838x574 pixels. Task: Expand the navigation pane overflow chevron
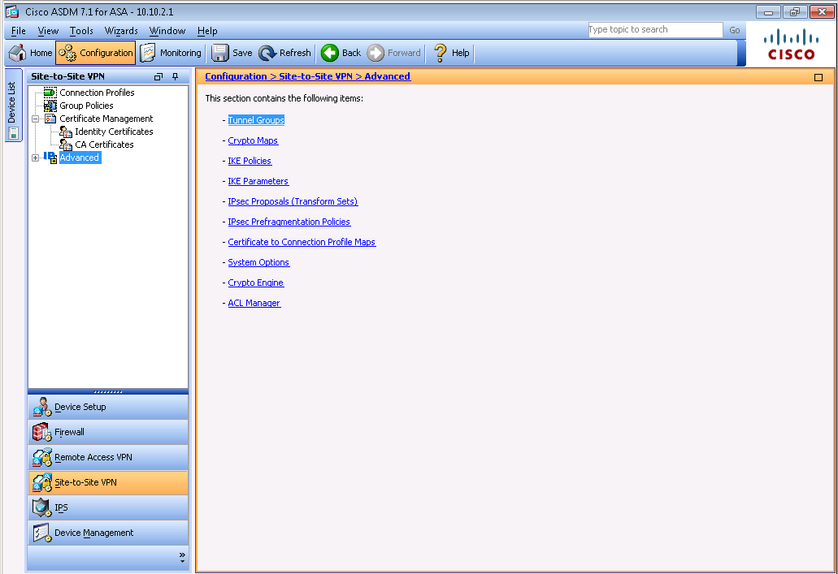pos(182,557)
